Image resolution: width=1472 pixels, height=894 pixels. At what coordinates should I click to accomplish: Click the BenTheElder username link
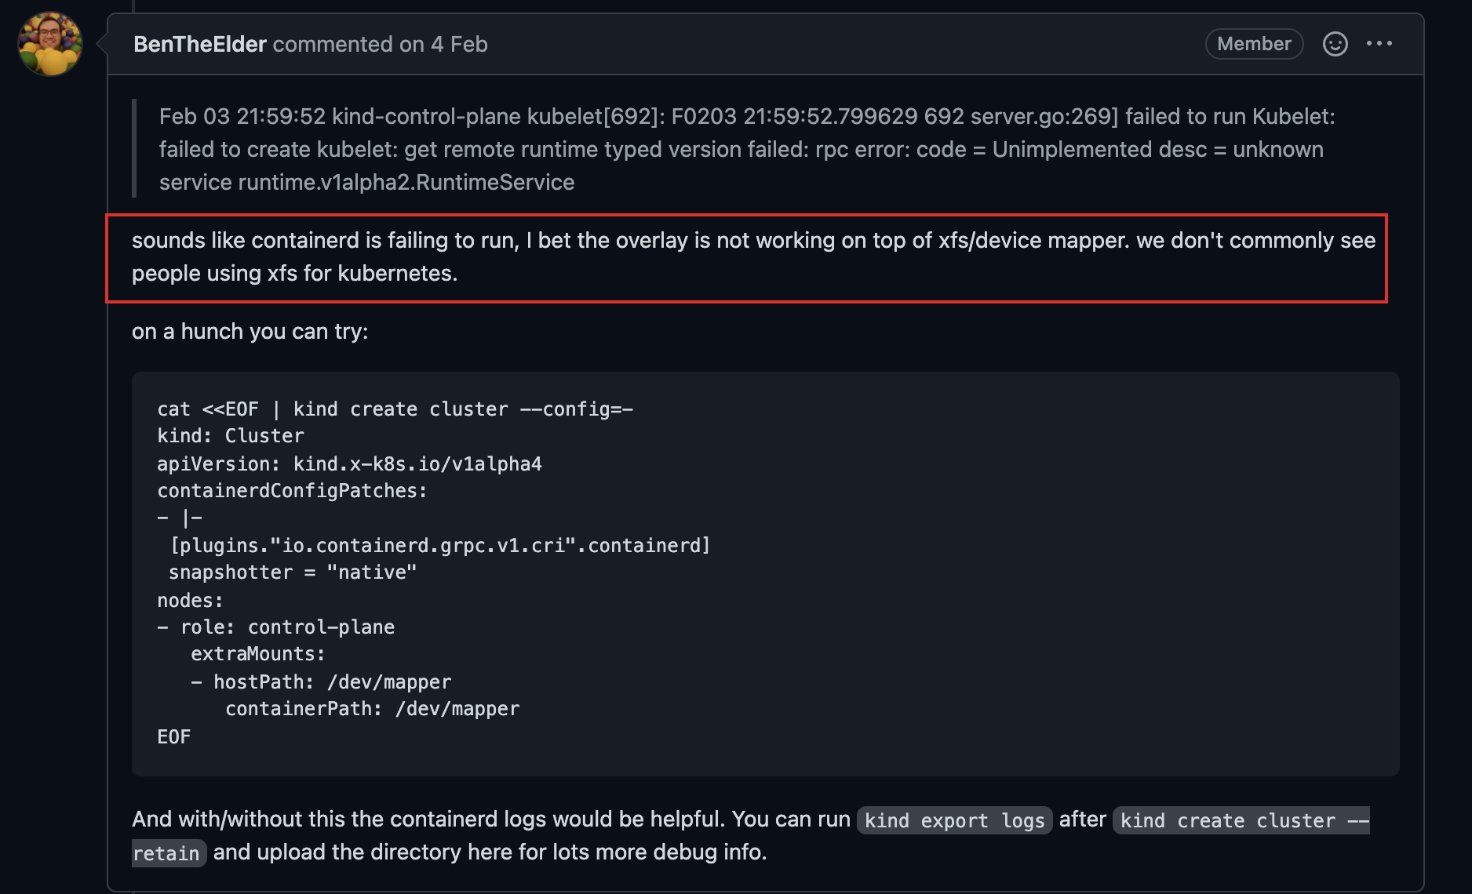click(x=200, y=45)
